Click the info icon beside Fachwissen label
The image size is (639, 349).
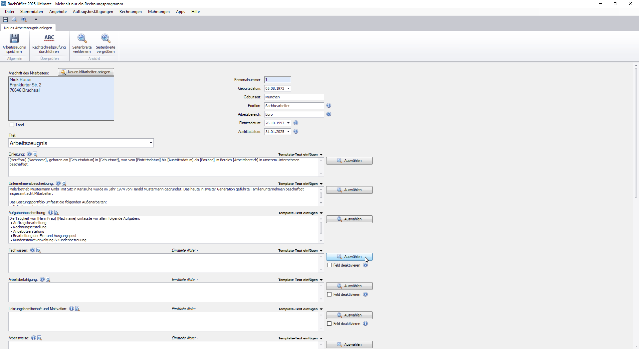[33, 250]
